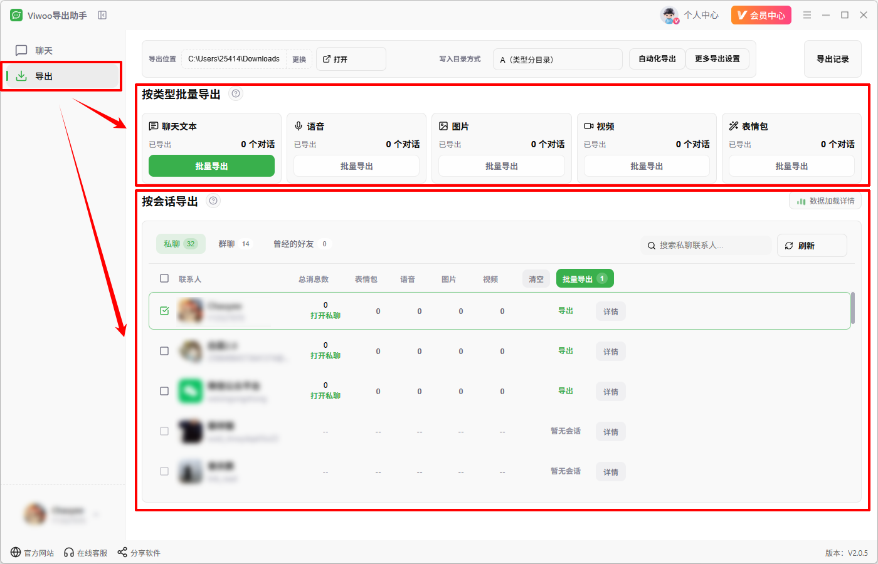878x564 pixels.
Task: Check the third contact row checkbox
Action: pyautogui.click(x=164, y=391)
